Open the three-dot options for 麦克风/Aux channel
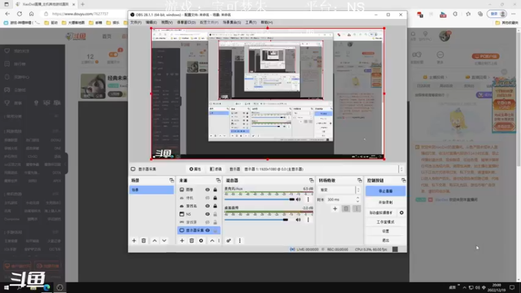521x293 pixels. coord(308,199)
